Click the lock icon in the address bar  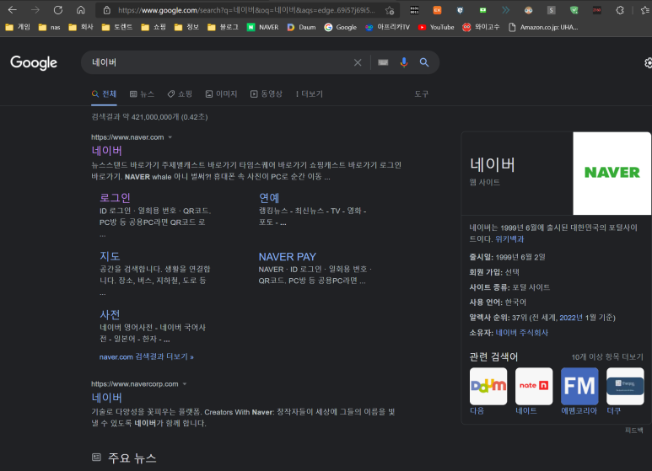point(107,10)
